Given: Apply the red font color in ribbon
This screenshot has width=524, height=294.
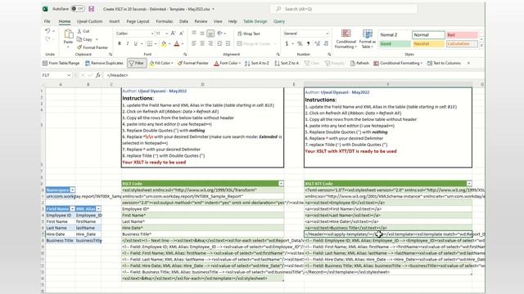Looking at the screenshot, I should click(x=177, y=43).
